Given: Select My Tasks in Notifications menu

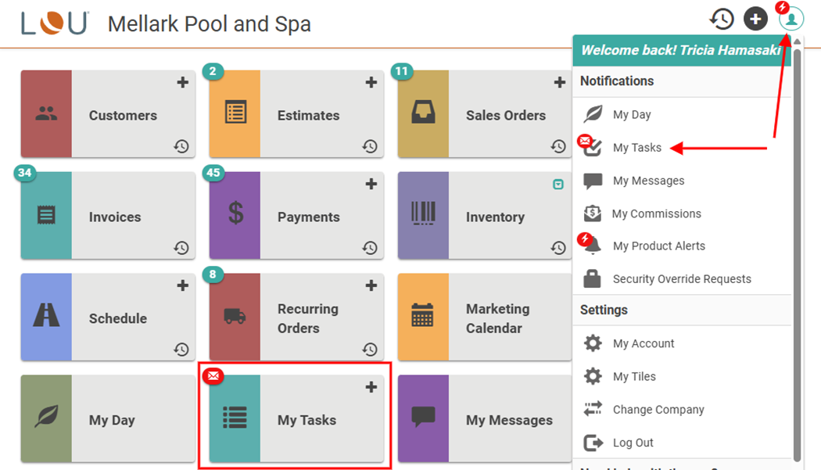Looking at the screenshot, I should [x=636, y=148].
